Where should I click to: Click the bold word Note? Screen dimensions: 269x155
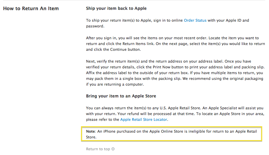[90, 131]
